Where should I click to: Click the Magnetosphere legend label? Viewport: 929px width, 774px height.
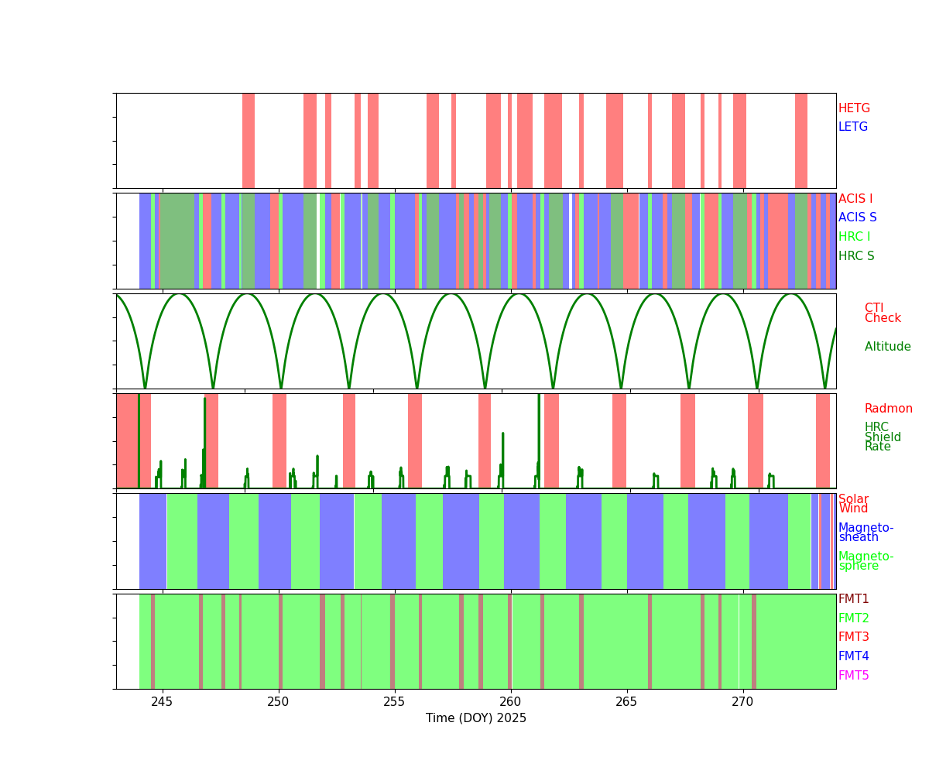pyautogui.click(x=866, y=561)
